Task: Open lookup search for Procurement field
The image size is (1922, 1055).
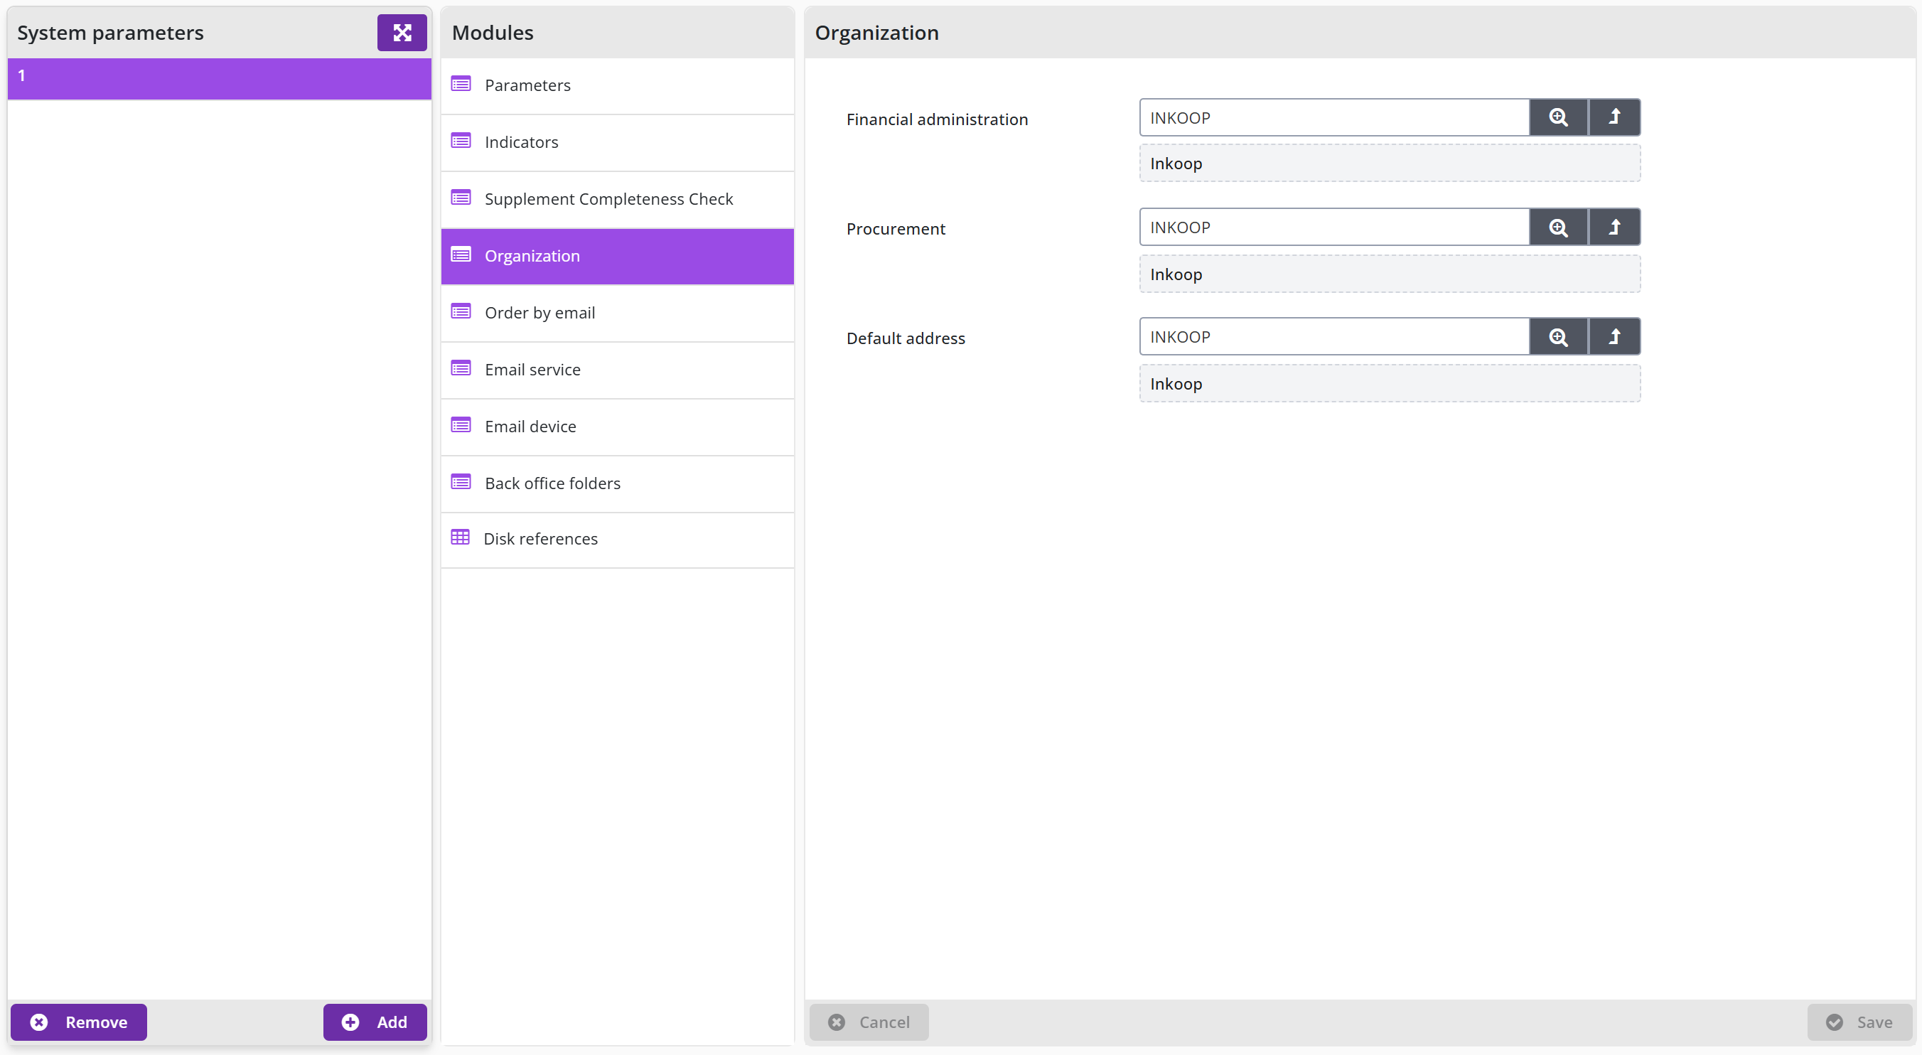Action: pos(1558,227)
